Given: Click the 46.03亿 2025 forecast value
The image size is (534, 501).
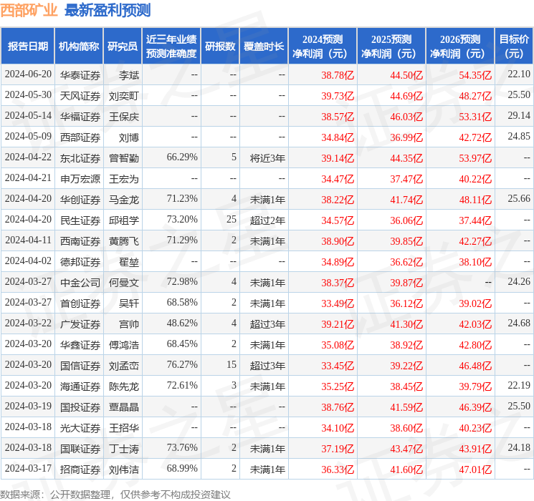Looking at the screenshot, I should coord(406,117).
